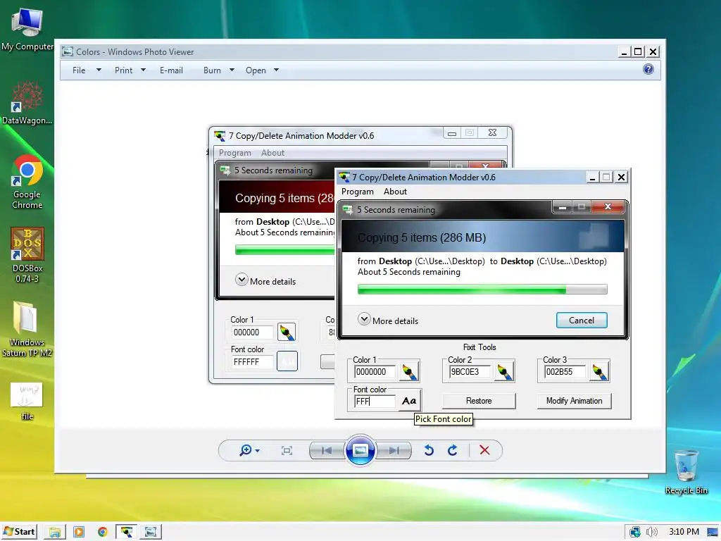Click About in the background Modder image

(272, 153)
